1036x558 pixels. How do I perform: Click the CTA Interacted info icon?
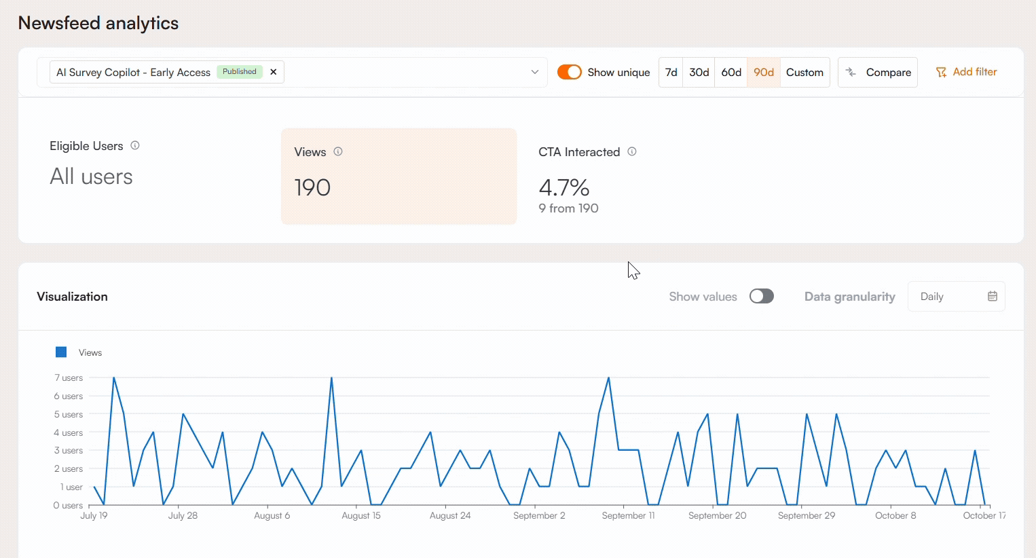tap(632, 151)
